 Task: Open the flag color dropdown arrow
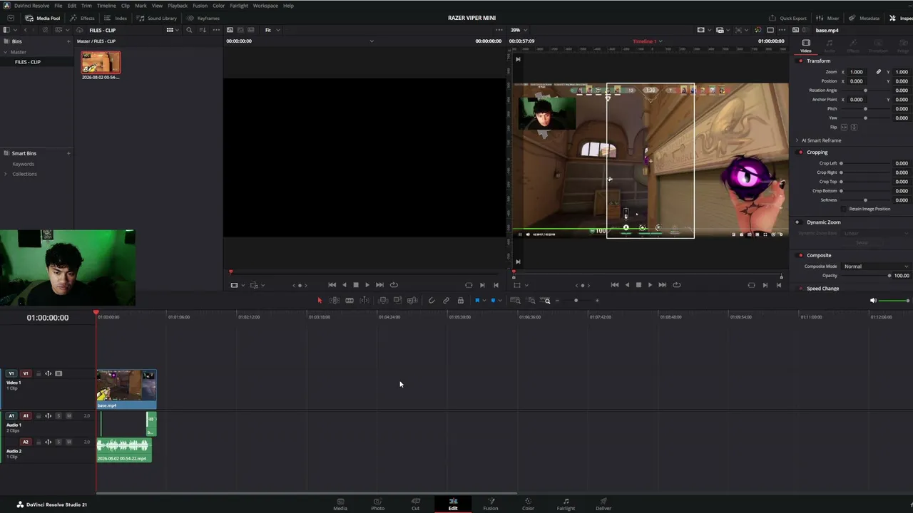pyautogui.click(x=484, y=301)
